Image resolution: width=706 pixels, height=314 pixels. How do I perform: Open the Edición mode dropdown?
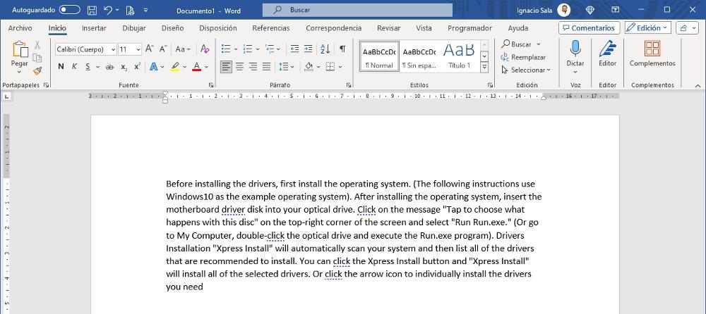pyautogui.click(x=648, y=28)
